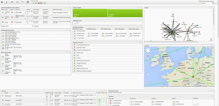Sort the list view by the Alias column
This screenshot has height=106, width=219.
tap(30, 93)
